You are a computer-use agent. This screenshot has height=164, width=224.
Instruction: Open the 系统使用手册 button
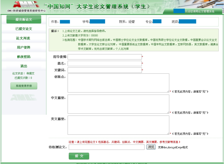(x=24, y=86)
